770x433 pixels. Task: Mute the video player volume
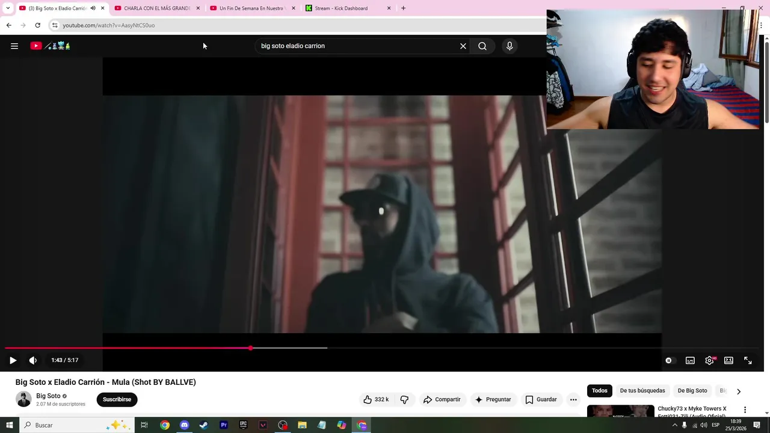[33, 360]
